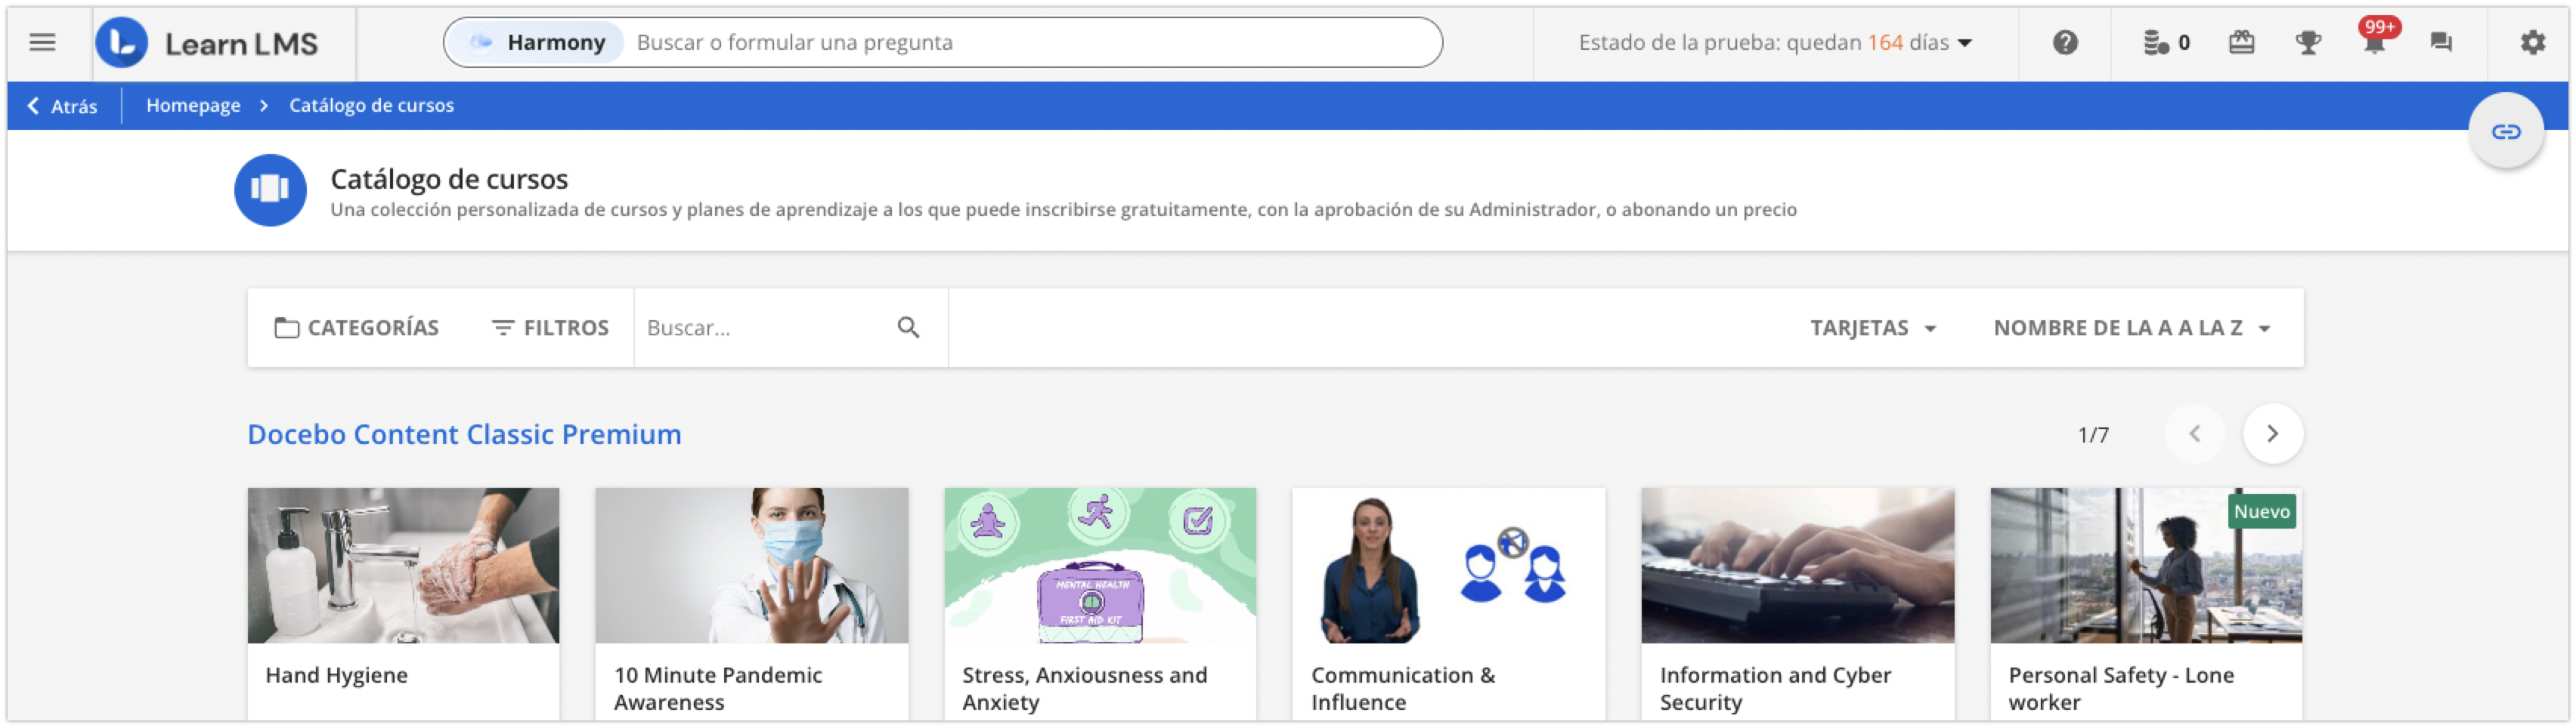Open Docebo Content Classic Premium catalog

(464, 434)
